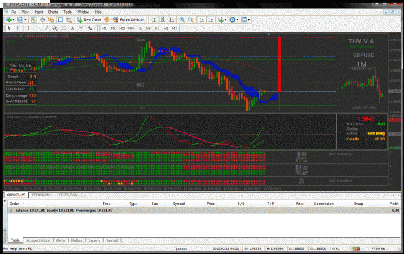Open the View menu
The width and height of the screenshot is (404, 254).
point(25,12)
